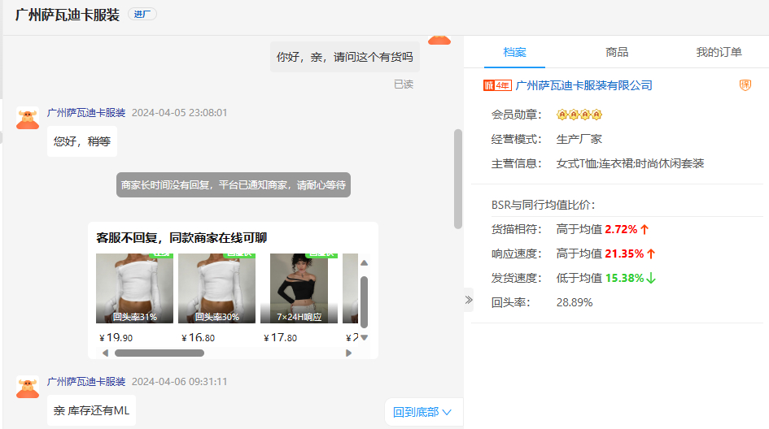769x429 pixels.
Task: Click the product carousel left scroll arrow
Action: [105, 353]
